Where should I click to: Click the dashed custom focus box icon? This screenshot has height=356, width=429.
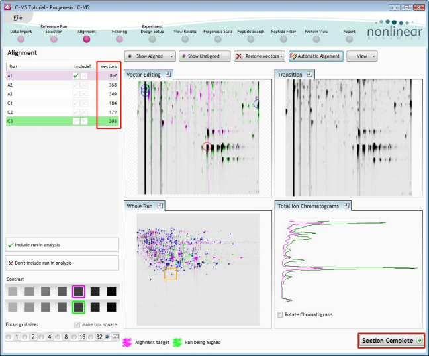116,337
